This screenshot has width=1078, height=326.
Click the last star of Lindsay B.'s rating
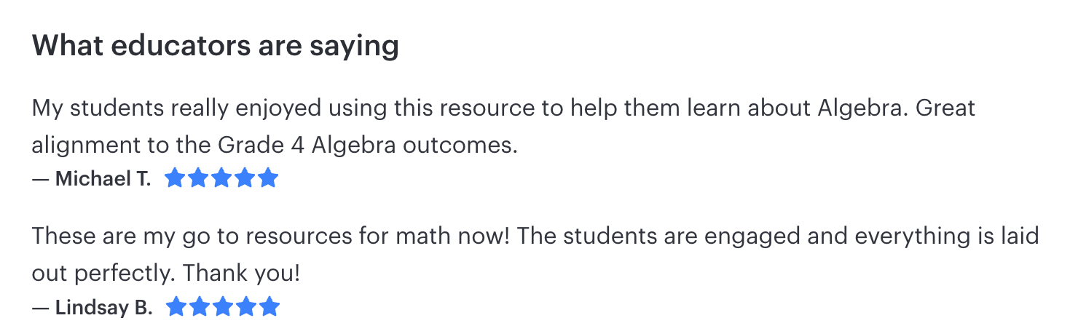(269, 307)
